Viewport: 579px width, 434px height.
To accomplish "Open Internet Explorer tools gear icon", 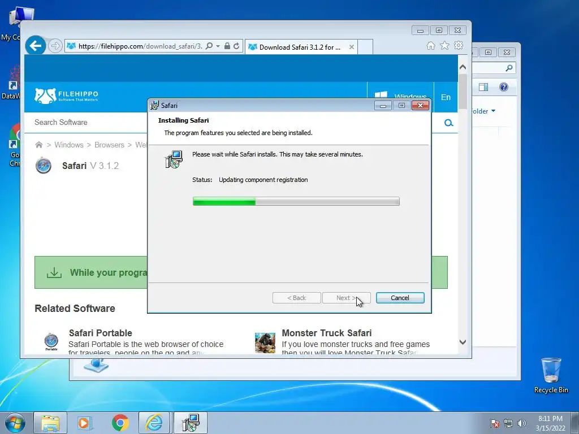I will 459,45.
